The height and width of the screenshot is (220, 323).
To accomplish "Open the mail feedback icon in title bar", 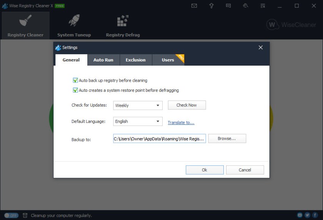I will point(194,6).
